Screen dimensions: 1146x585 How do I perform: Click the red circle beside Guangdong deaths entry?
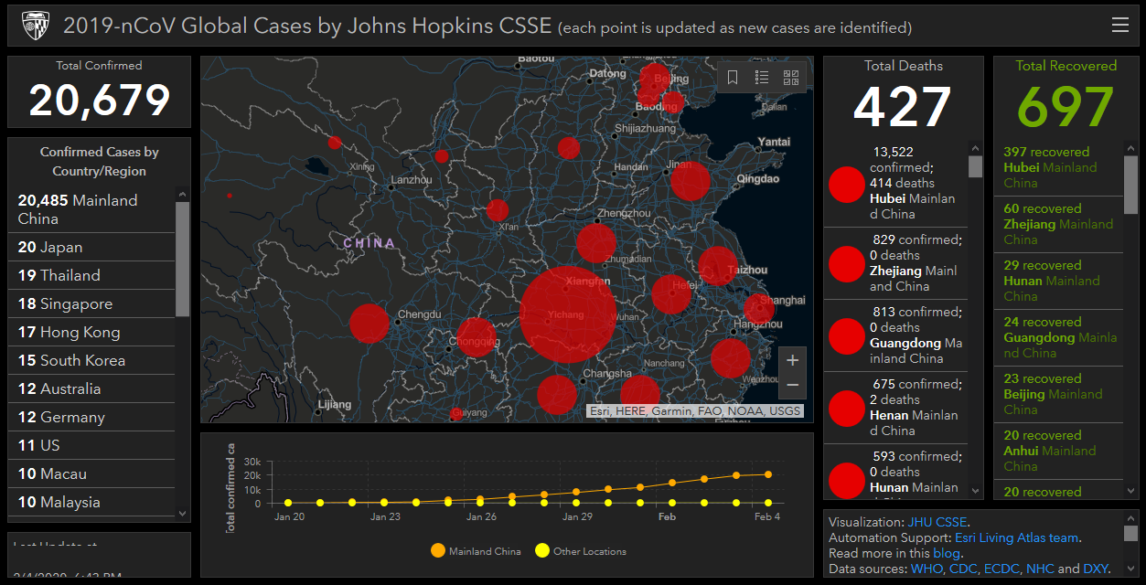847,336
